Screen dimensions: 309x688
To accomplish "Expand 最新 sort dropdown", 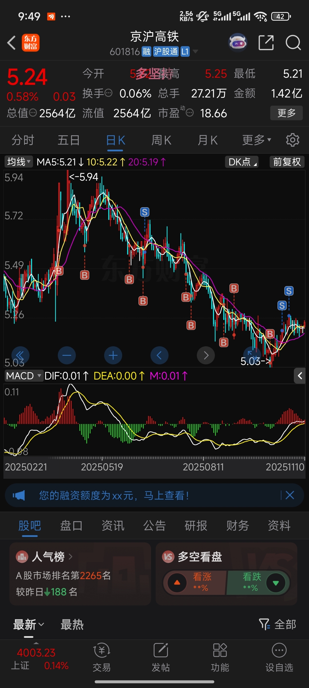I will tap(29, 624).
